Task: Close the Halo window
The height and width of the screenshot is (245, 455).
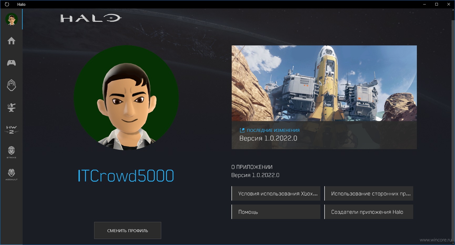Action: [x=449, y=4]
